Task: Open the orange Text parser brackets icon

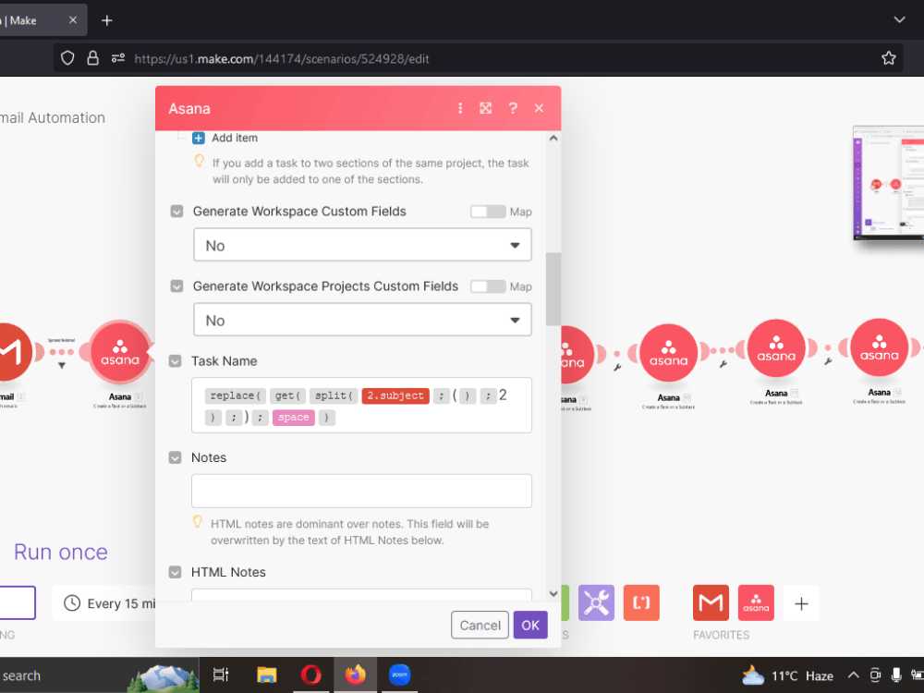Action: [641, 602]
